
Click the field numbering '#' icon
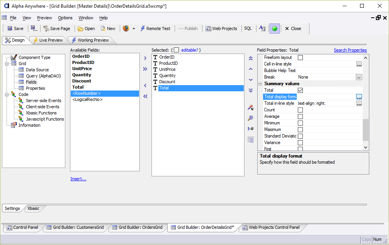coord(251,129)
